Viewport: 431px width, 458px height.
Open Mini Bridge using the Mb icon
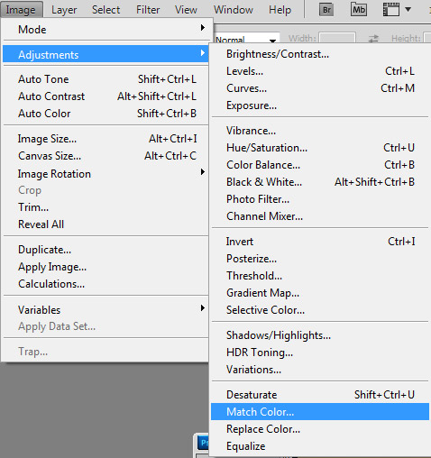click(x=359, y=10)
